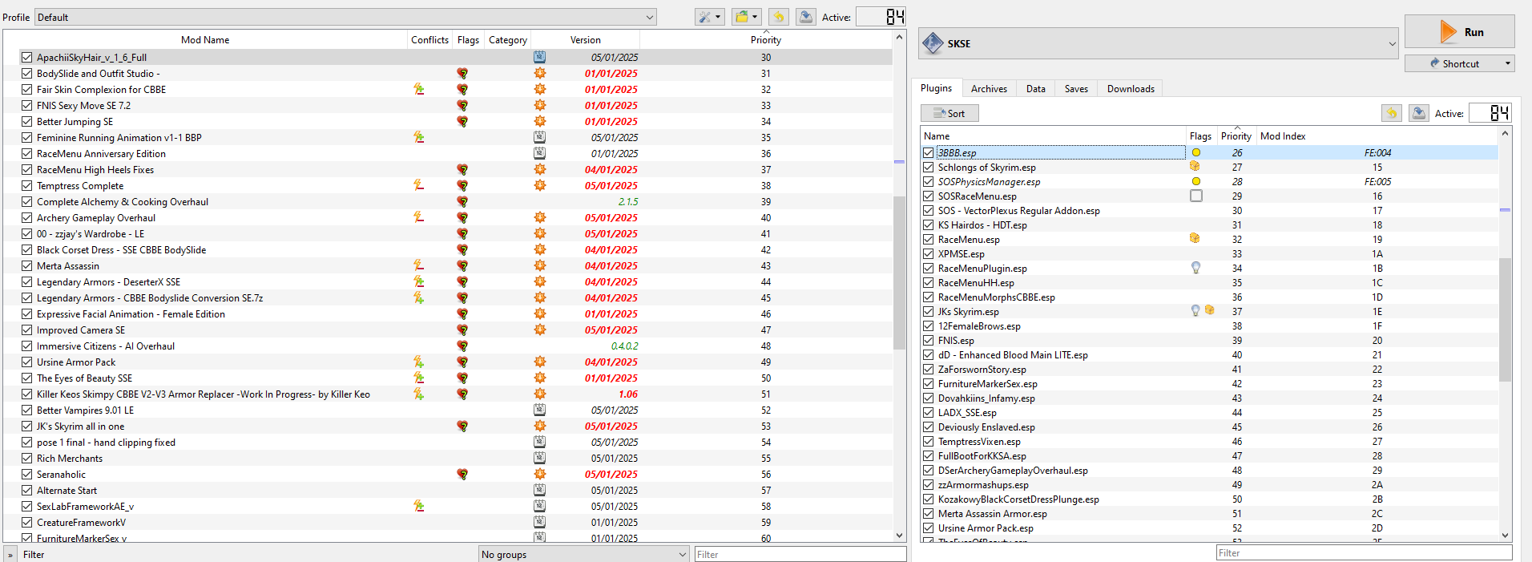Screen dimensions: 1532x562
Task: Click the yellow dot flag for SOSPhysicsManager.esp
Action: 1196,181
